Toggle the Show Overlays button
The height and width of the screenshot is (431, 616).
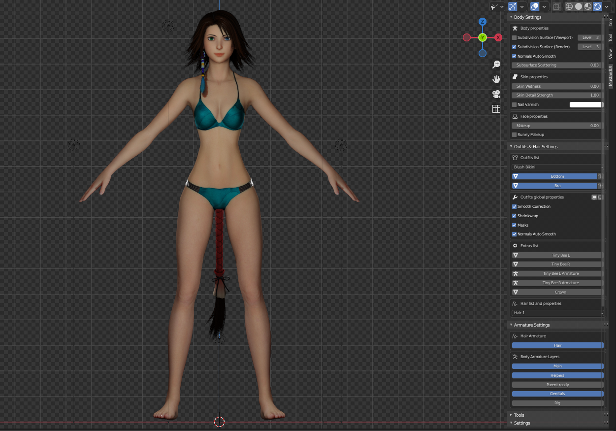(535, 6)
